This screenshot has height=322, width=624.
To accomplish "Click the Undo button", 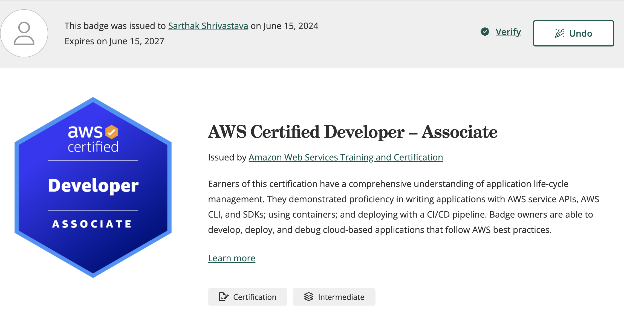I will click(573, 33).
